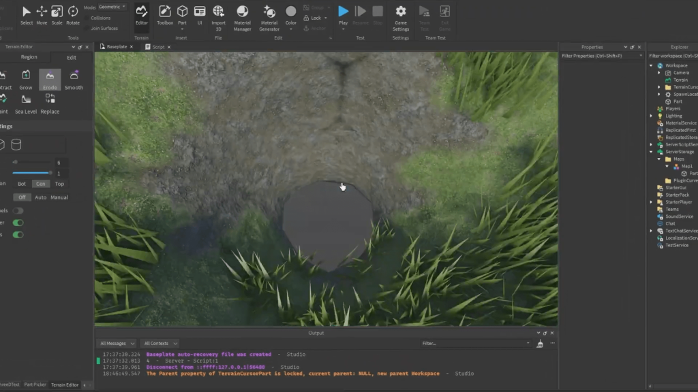Set plane lock to Auto
This screenshot has width=698, height=392.
[x=40, y=197]
